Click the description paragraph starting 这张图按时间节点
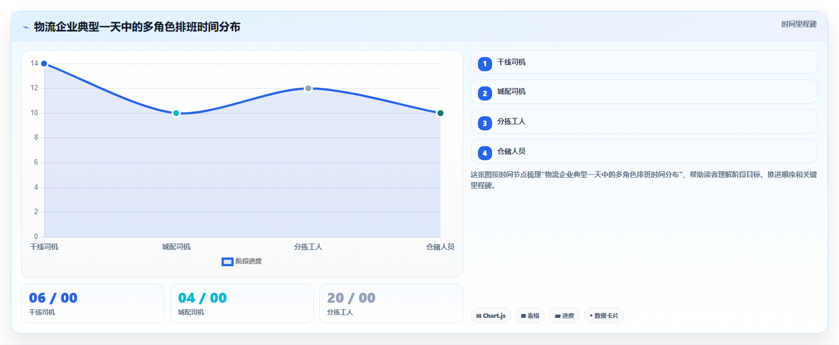This screenshot has height=345, width=839. [x=644, y=180]
